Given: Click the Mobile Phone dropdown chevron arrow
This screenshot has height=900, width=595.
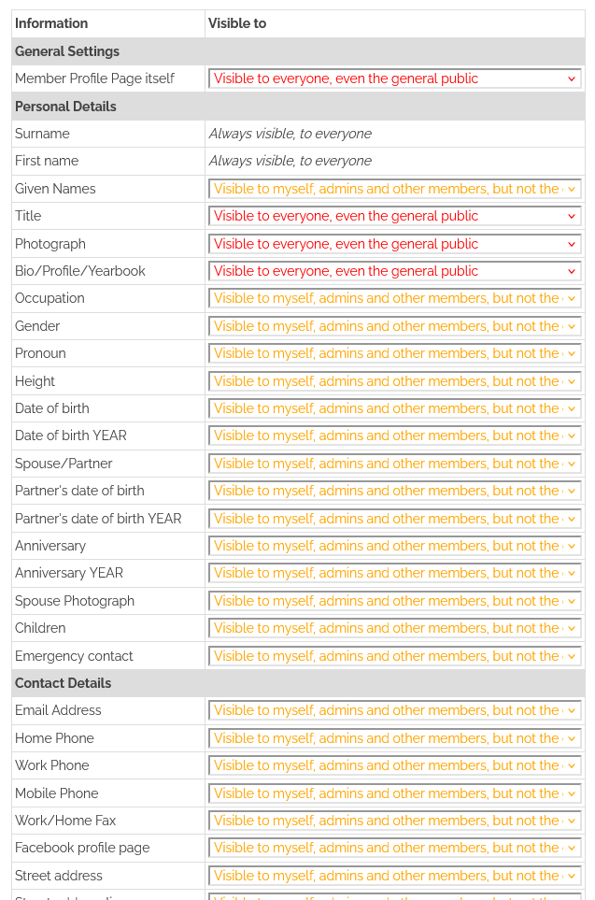Looking at the screenshot, I should [572, 793].
